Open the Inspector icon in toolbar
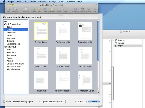 pyautogui.click(x=75, y=9)
